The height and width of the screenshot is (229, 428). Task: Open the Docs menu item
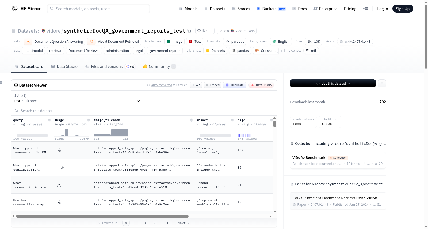[x=300, y=9]
